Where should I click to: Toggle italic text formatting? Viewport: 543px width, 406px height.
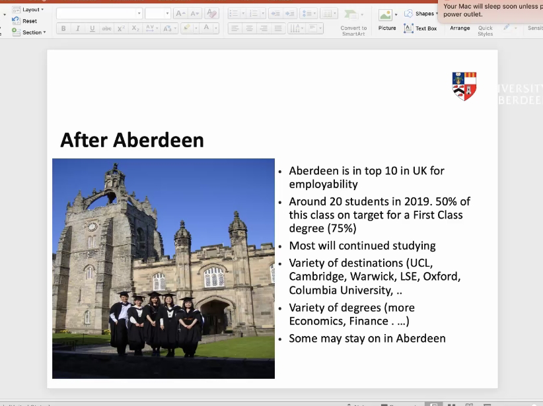pyautogui.click(x=77, y=28)
